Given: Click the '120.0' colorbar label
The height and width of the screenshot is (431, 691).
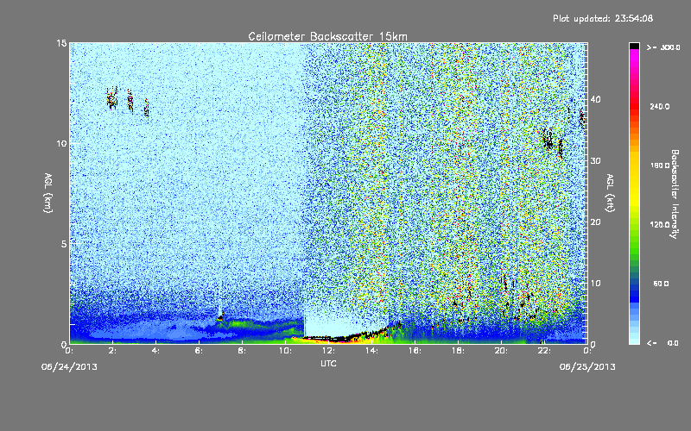Looking at the screenshot, I should click(x=660, y=225).
